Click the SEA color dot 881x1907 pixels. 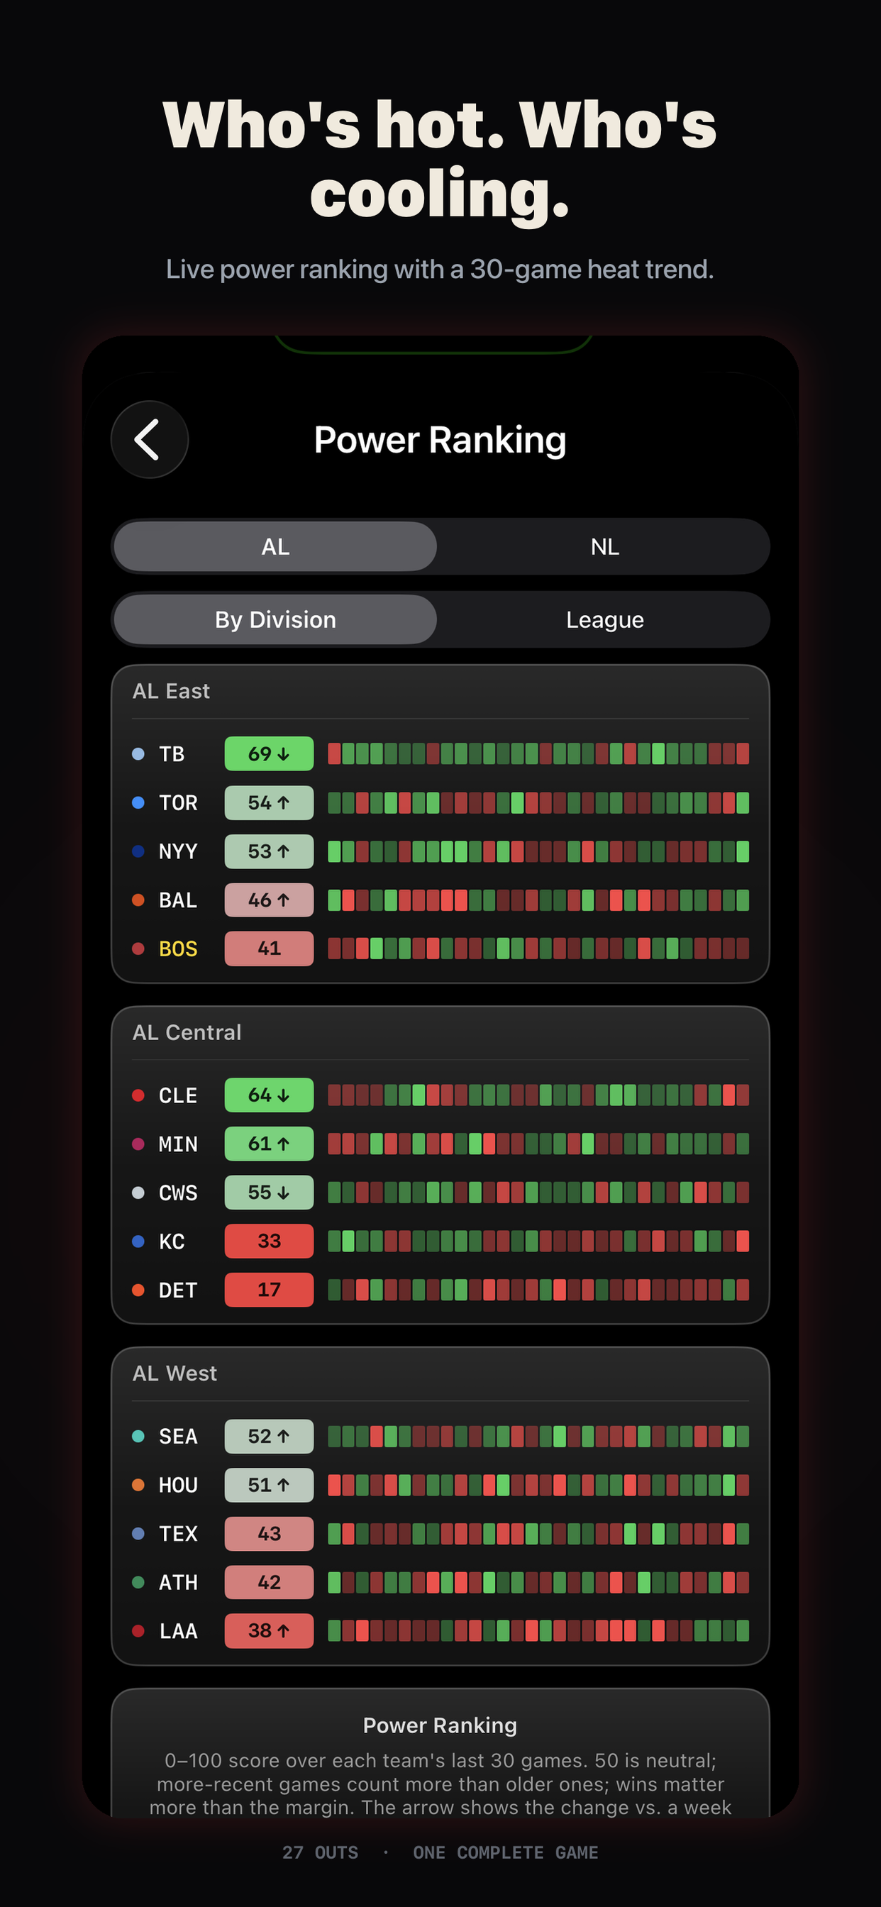138,1436
